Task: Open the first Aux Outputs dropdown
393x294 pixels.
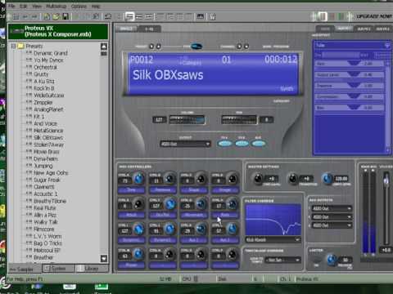Action: point(332,208)
